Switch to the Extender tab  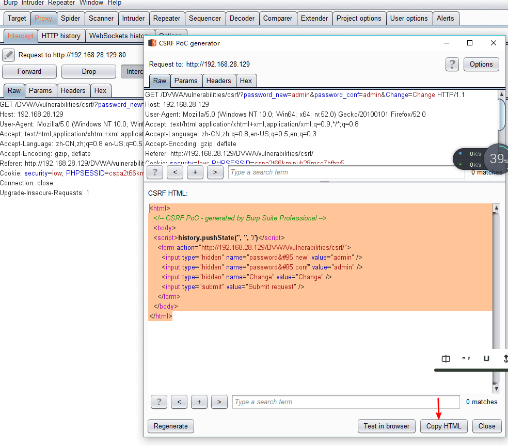click(314, 19)
